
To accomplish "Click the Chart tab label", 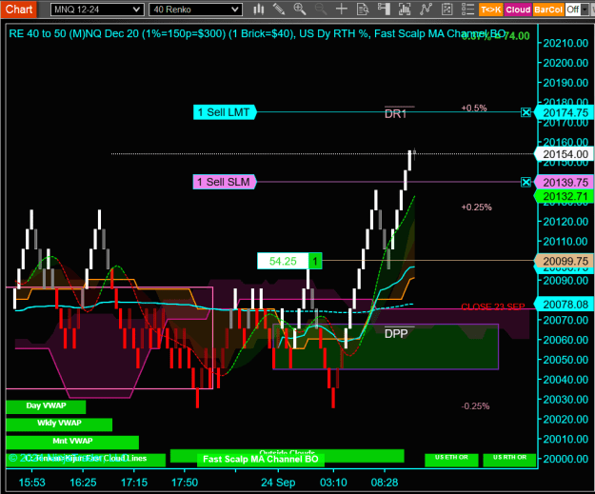I will click(19, 10).
